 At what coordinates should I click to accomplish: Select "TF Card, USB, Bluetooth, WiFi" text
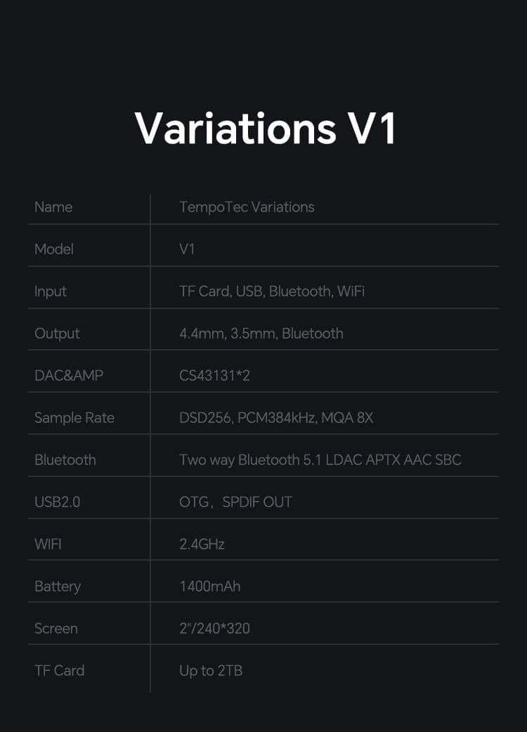tap(272, 292)
